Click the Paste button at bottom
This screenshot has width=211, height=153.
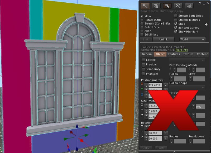click(161, 148)
